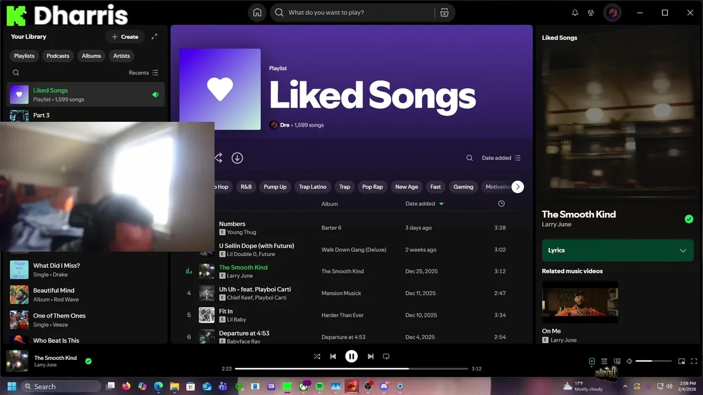Toggle shuffle button beside the download icon
Image resolution: width=703 pixels, height=395 pixels.
pyautogui.click(x=218, y=158)
